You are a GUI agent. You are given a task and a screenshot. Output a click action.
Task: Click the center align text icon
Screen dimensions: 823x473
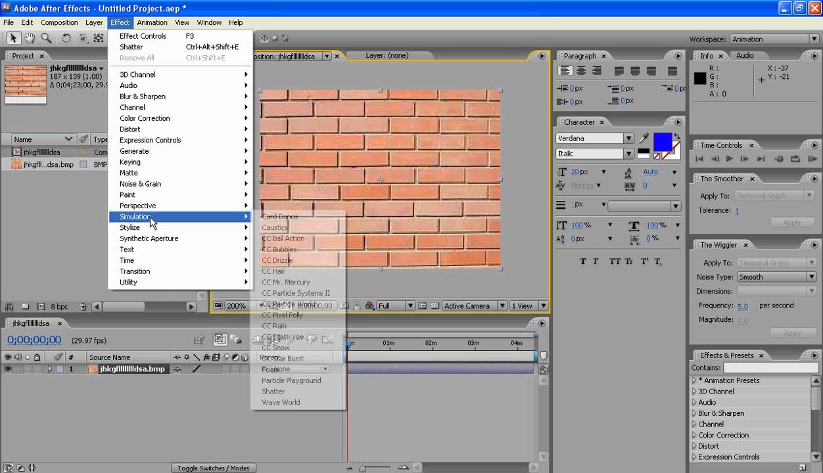click(580, 71)
